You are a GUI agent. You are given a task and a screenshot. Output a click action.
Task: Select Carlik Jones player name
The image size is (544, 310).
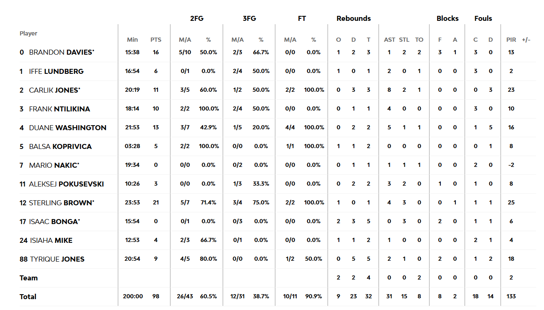pos(54,90)
